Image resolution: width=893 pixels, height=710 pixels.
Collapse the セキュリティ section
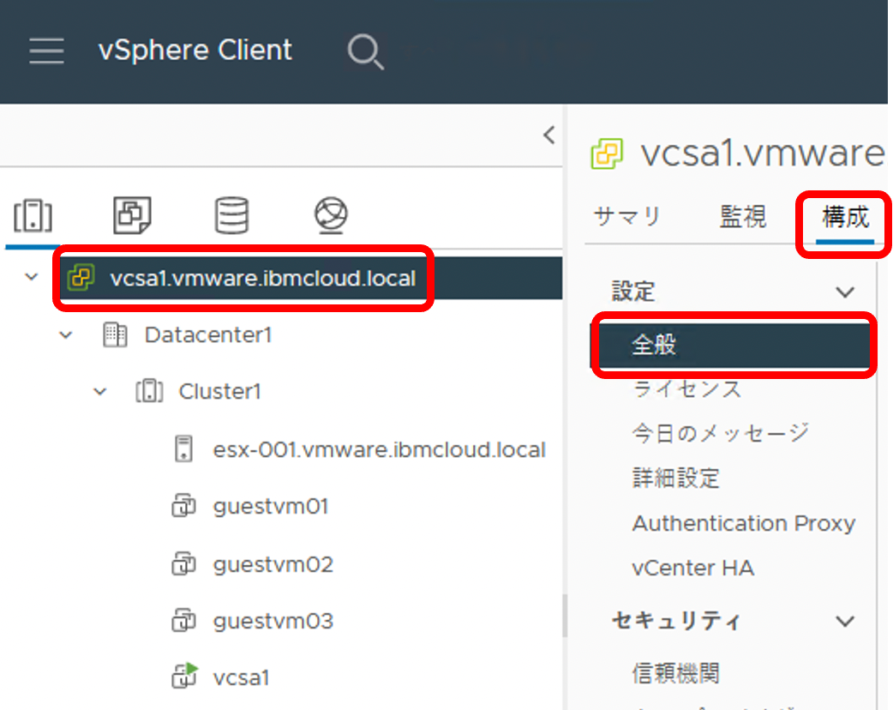point(845,621)
